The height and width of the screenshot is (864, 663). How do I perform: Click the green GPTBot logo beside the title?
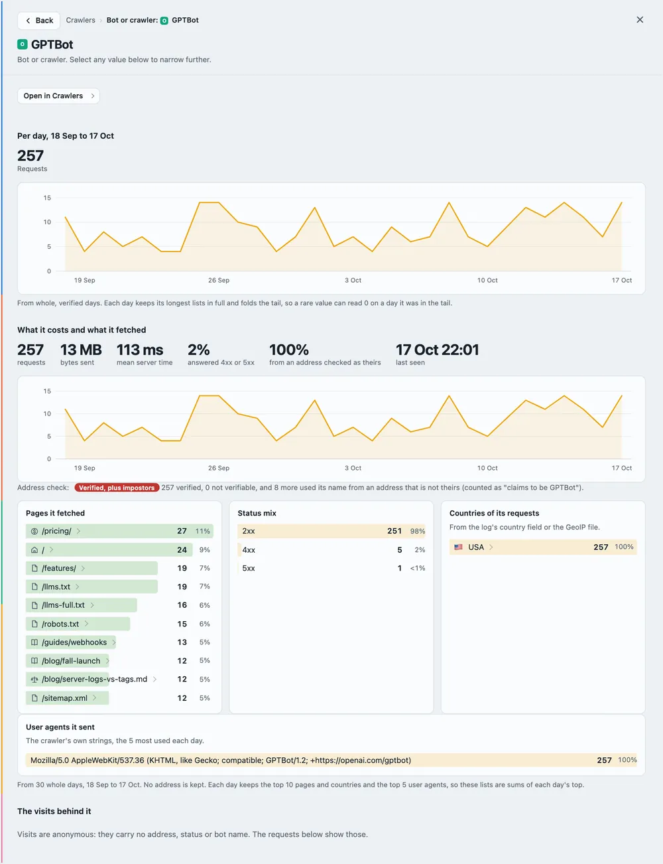(x=23, y=44)
